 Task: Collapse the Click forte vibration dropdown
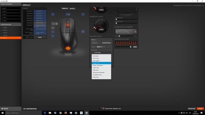pos(101,52)
